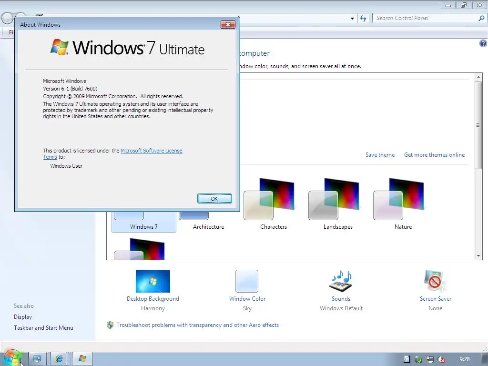Open the Control Panel help icon

click(483, 43)
